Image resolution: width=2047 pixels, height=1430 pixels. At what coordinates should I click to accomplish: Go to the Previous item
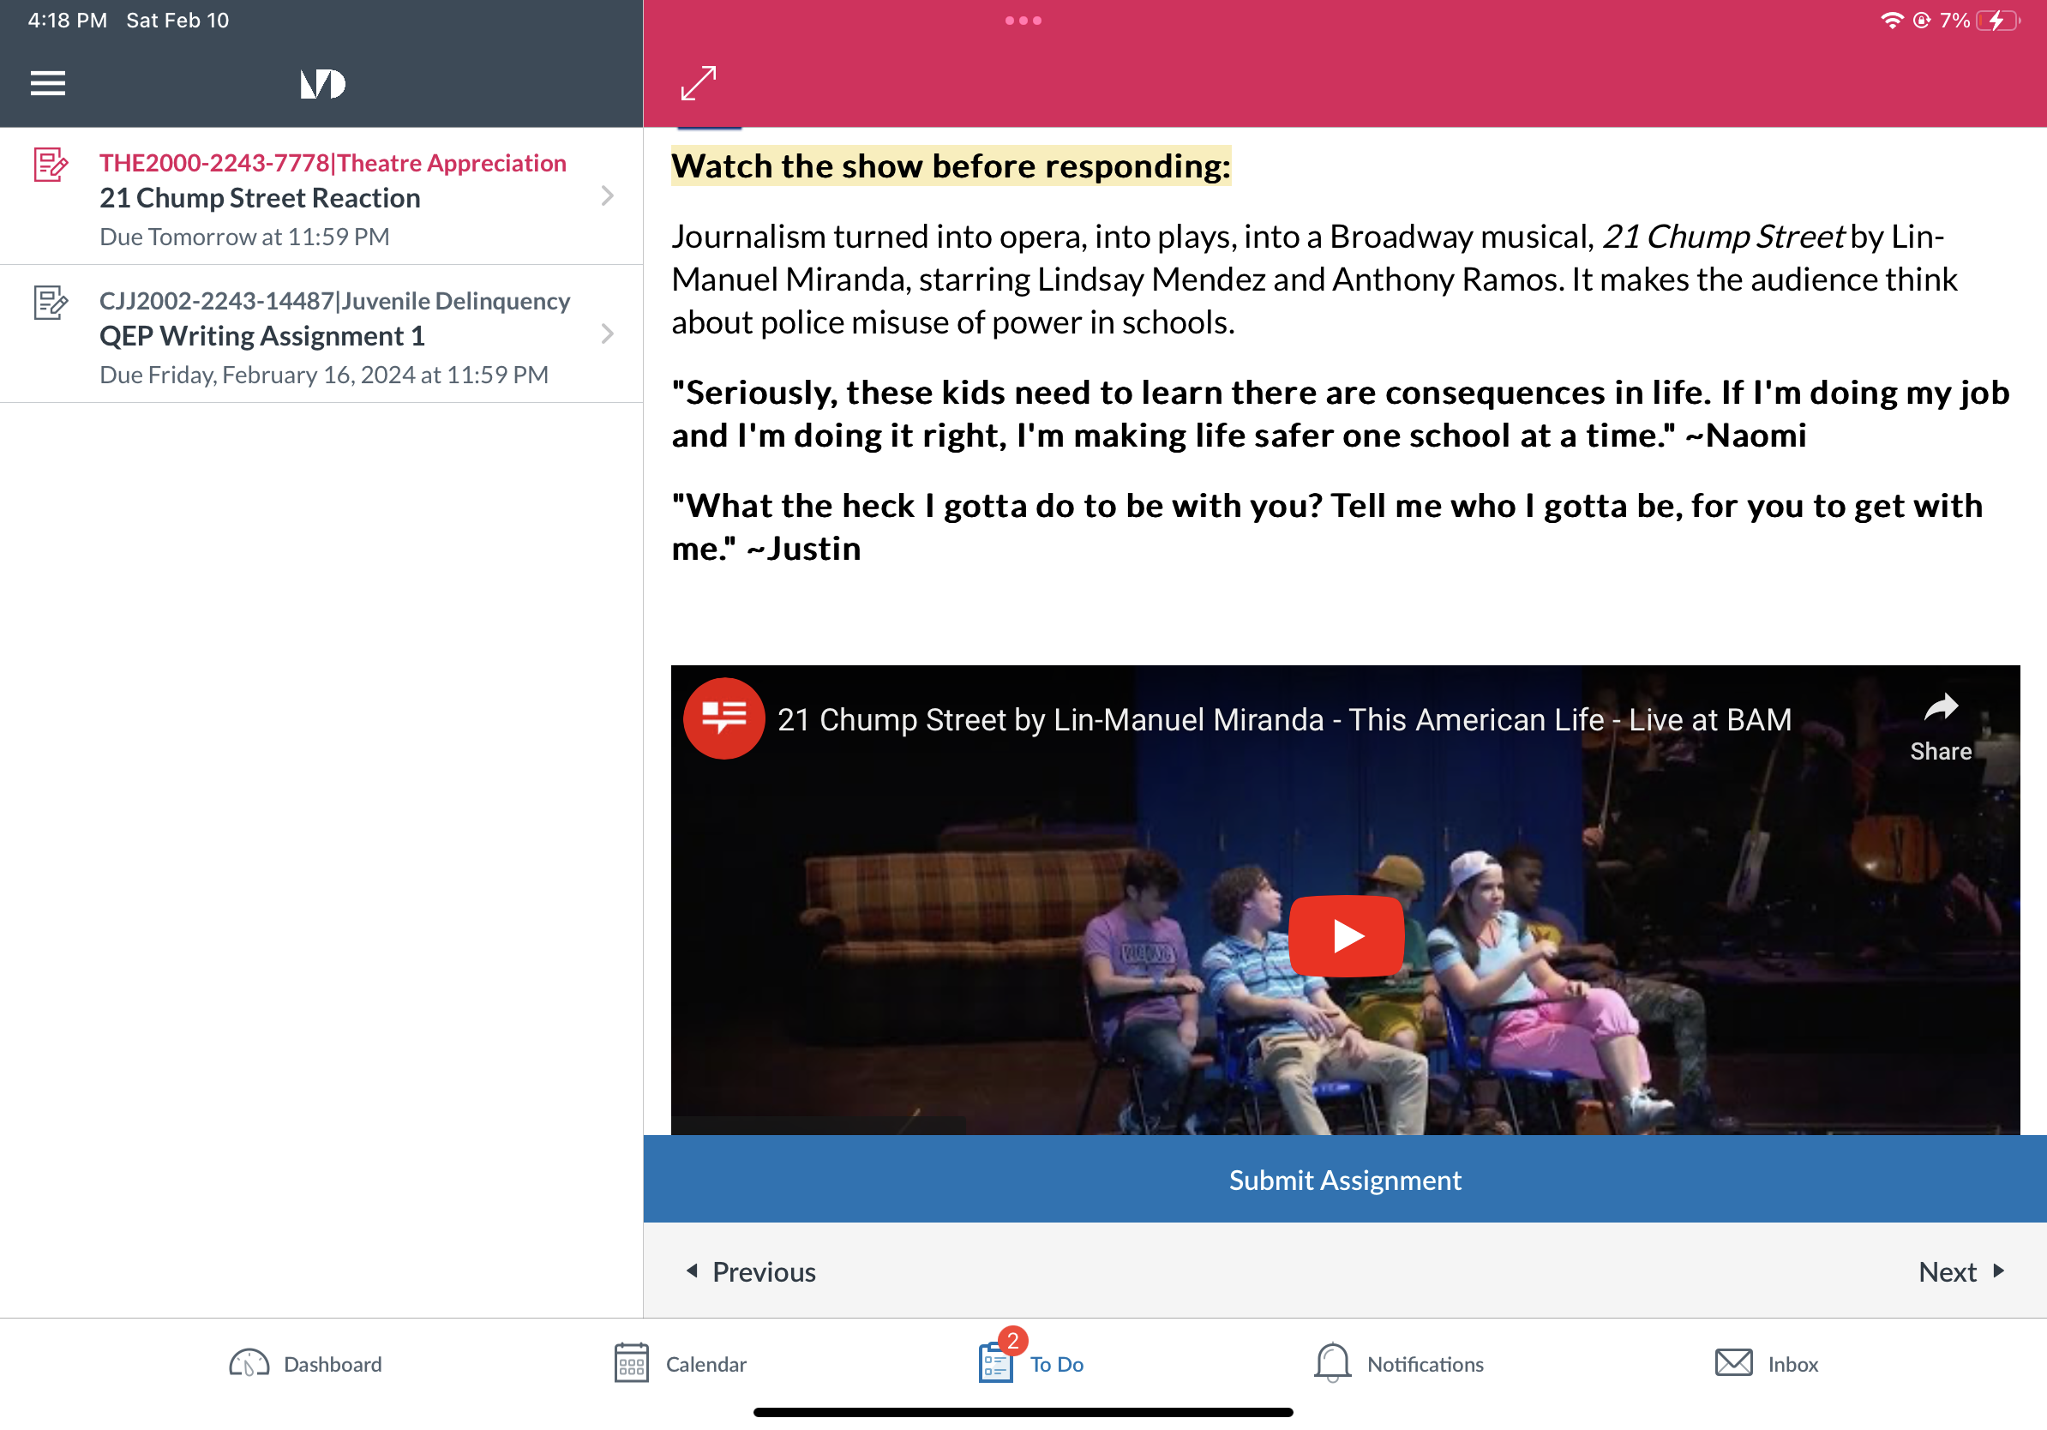click(751, 1272)
